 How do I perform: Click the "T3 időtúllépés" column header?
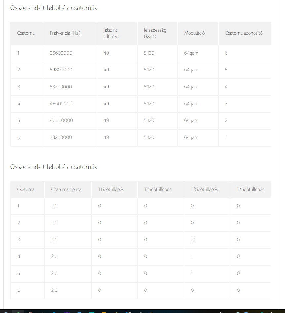coord(204,189)
